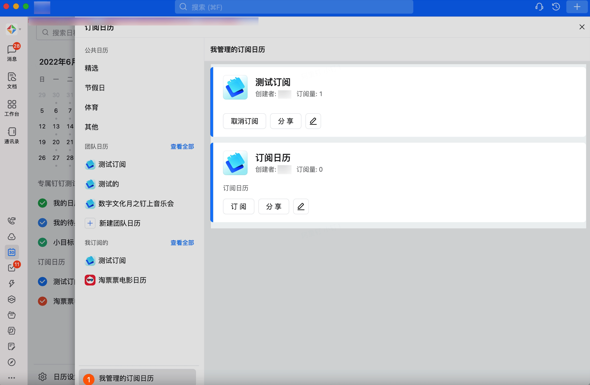Image resolution: width=590 pixels, height=385 pixels.
Task: Click the to-do icon with badge 11
Action: point(12,268)
